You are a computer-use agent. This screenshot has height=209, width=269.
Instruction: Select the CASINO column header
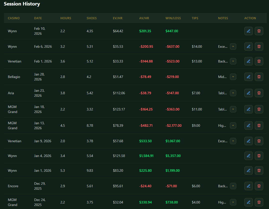(14, 18)
